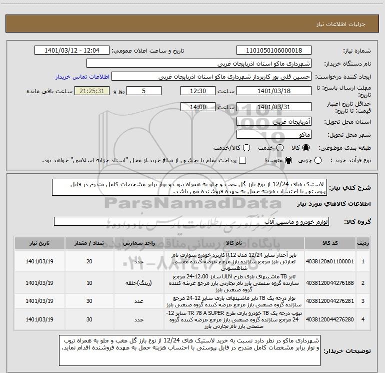Click the کد کالا column header
Screen dimensions: 385x373
330,243
